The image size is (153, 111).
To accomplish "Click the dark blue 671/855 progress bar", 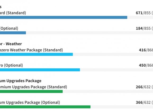I will [64, 17].
